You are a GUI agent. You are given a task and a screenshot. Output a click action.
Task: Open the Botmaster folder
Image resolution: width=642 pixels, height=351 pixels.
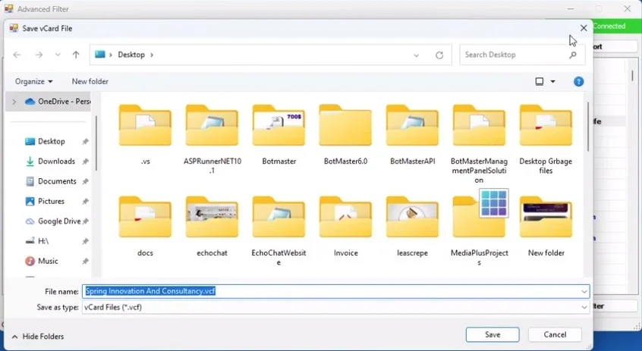tap(279, 135)
